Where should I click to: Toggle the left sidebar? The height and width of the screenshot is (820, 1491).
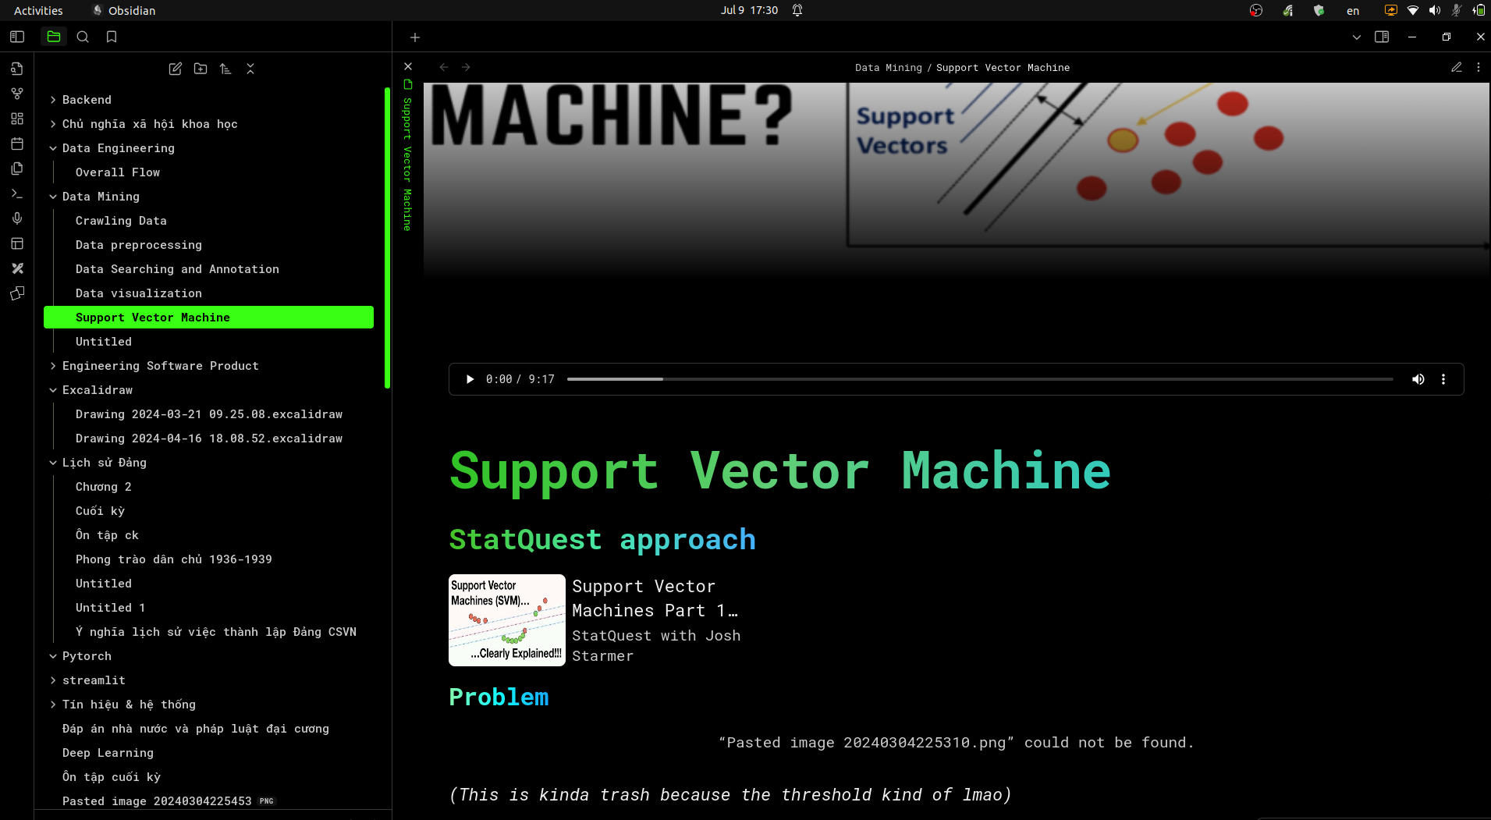17,37
